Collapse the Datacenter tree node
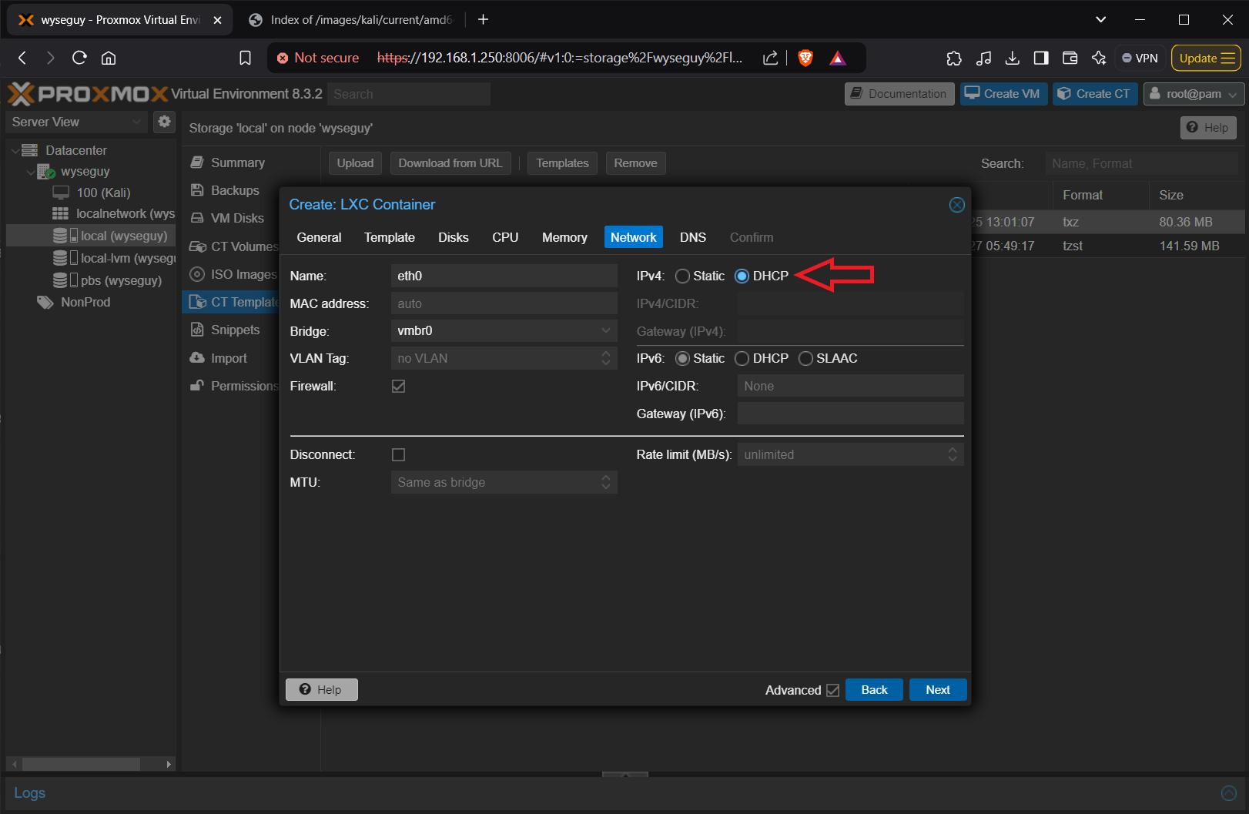1249x814 pixels. click(15, 150)
